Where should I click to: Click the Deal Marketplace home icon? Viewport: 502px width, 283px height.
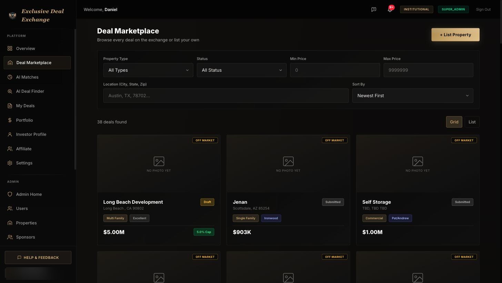pyautogui.click(x=10, y=63)
